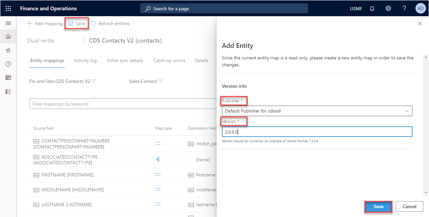Open the Dual-write breadcrumb link
This screenshot has width=429, height=217.
tap(41, 40)
